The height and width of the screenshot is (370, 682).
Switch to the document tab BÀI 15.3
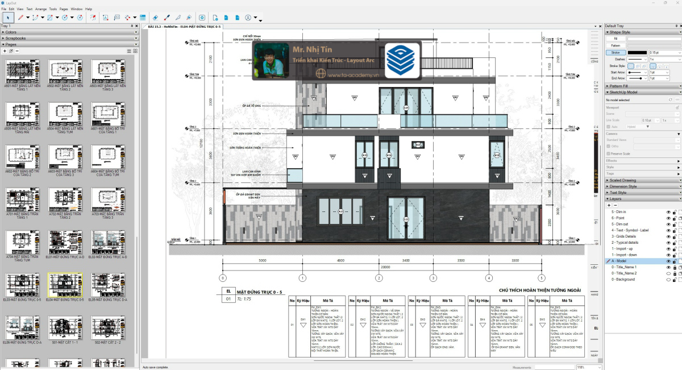[184, 27]
